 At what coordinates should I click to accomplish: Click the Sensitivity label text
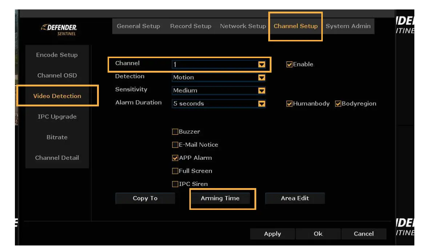click(x=131, y=89)
